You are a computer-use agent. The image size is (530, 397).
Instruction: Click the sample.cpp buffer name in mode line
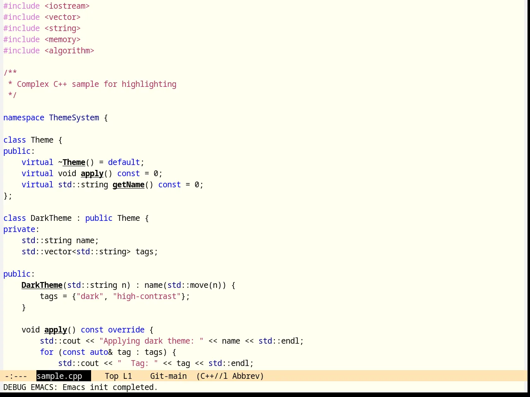(59, 376)
